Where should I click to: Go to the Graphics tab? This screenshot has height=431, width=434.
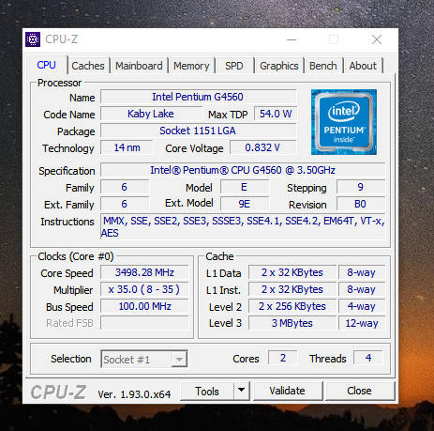(x=279, y=66)
